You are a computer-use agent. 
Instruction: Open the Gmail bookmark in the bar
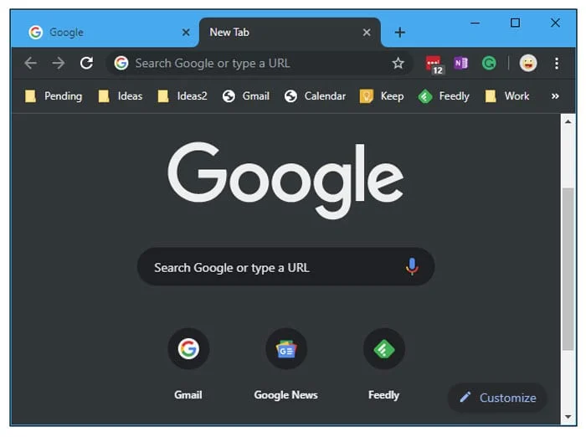[x=245, y=96]
